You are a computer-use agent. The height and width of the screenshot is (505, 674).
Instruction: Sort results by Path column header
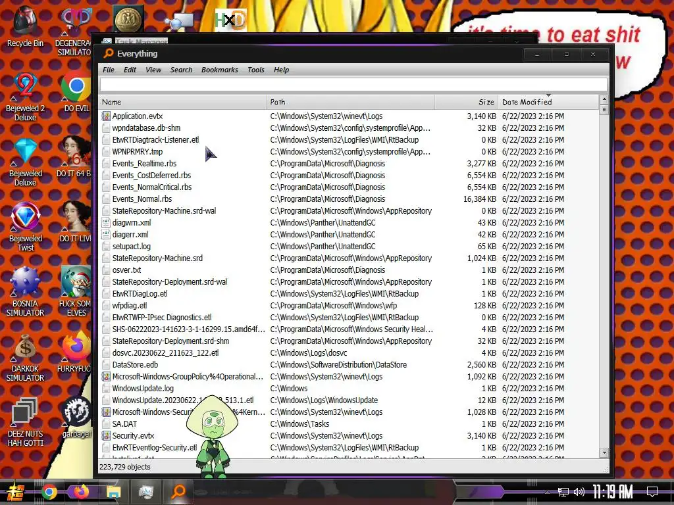tap(350, 102)
